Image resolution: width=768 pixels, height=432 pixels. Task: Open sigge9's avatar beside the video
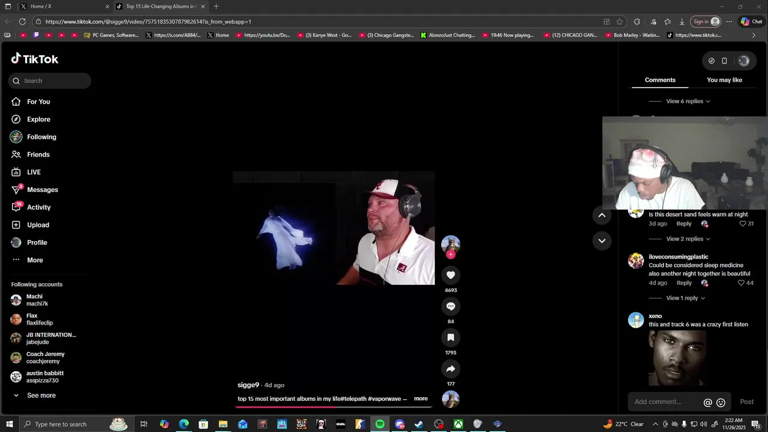[451, 244]
